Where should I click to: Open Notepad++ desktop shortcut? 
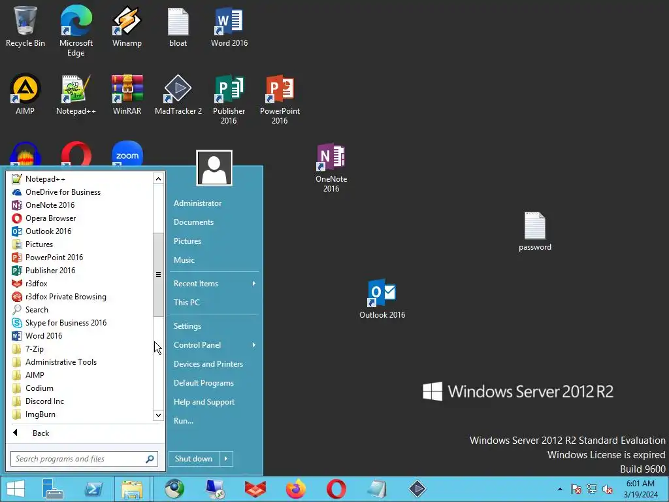(76, 94)
